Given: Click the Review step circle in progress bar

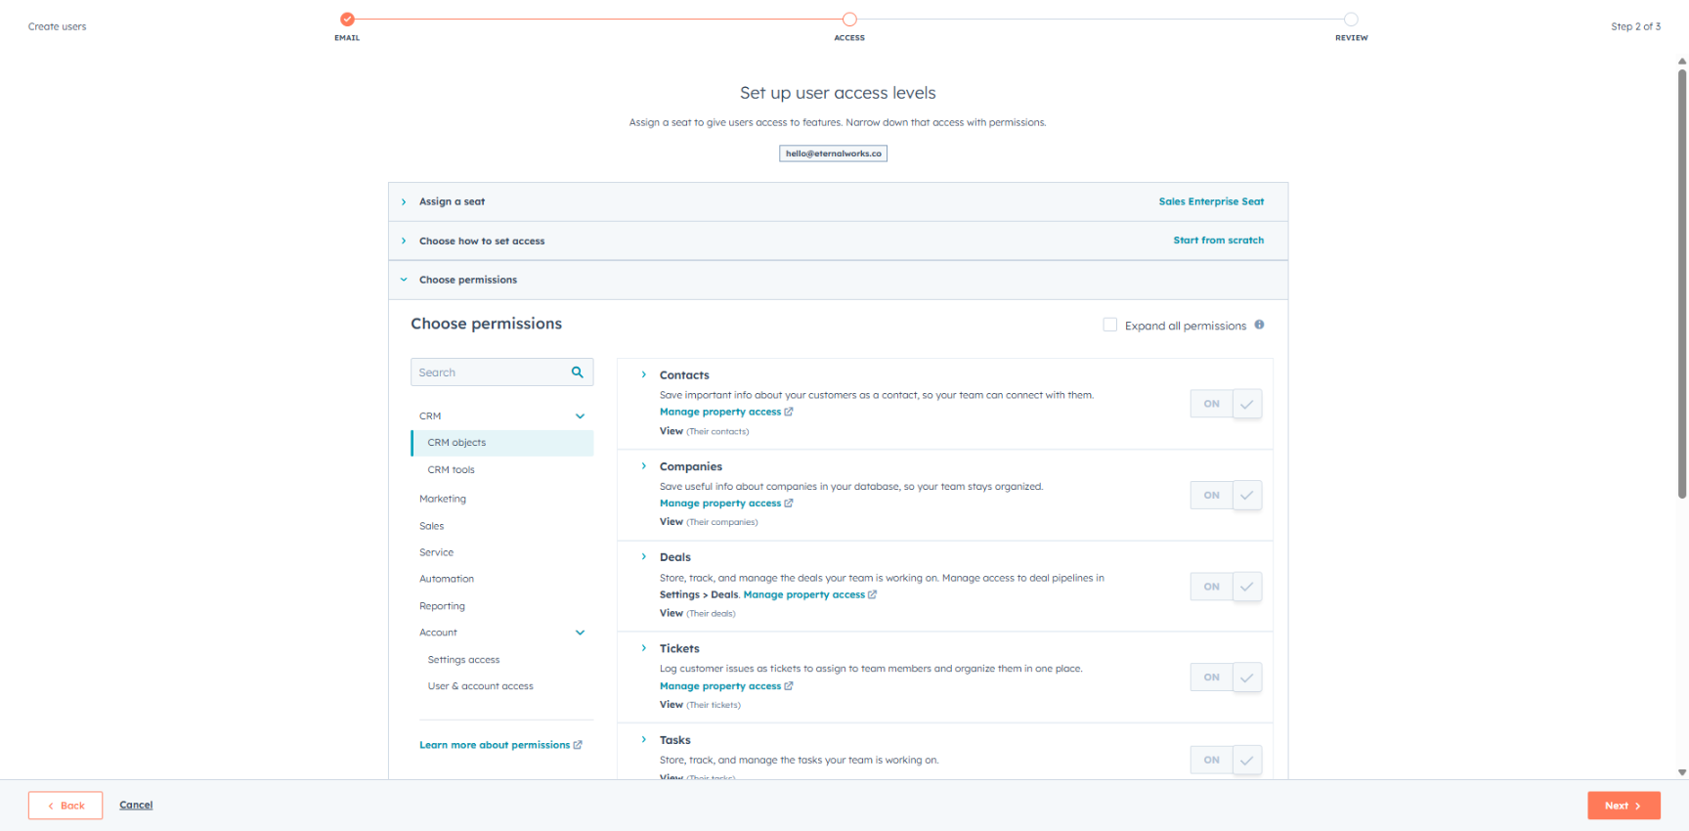Looking at the screenshot, I should point(1351,20).
